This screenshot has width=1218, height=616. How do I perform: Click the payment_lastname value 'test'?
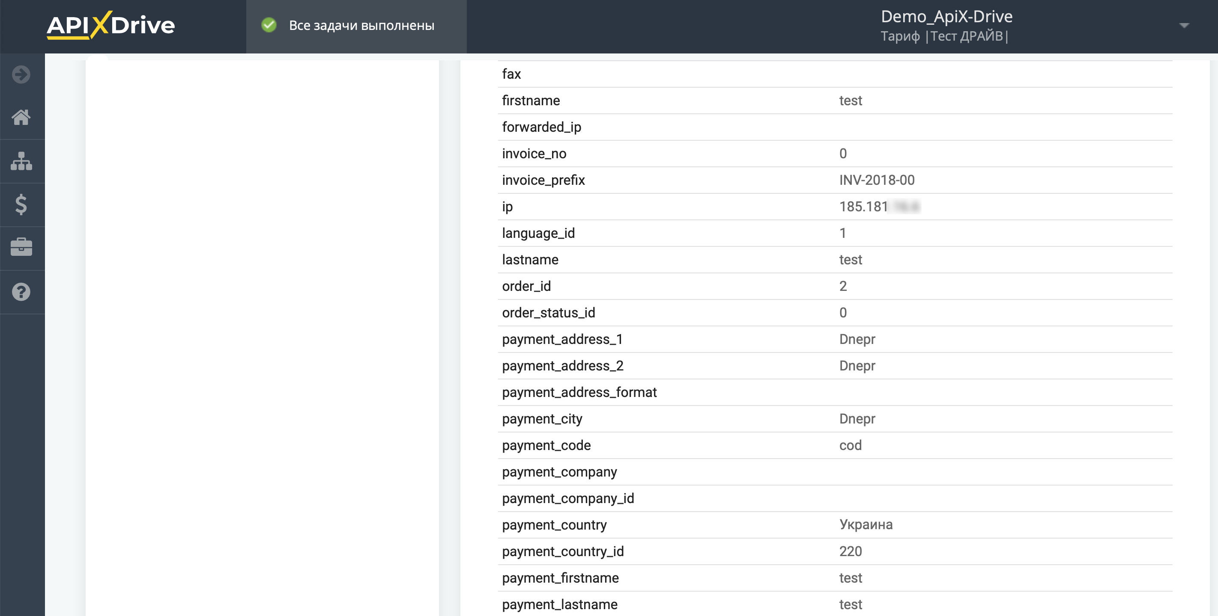pos(851,604)
